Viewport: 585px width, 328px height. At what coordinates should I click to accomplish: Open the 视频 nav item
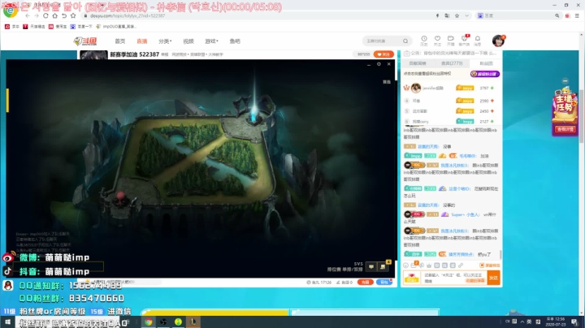point(188,41)
